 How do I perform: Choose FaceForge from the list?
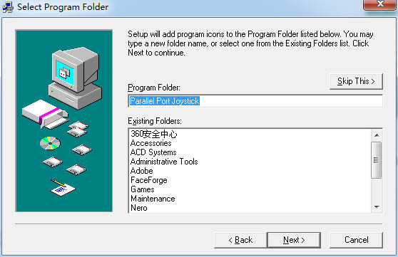149,180
